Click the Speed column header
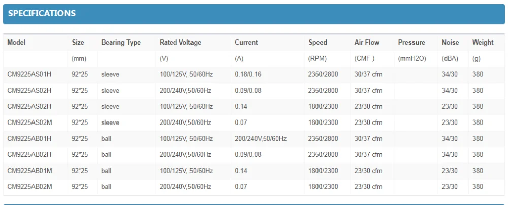The image size is (508, 205). (x=318, y=43)
